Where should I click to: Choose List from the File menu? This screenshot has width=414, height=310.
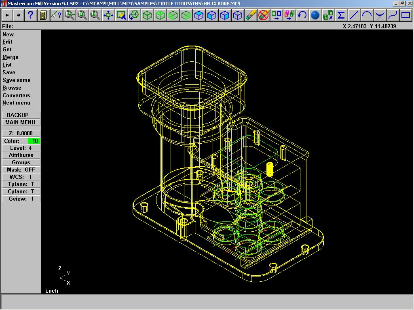pyautogui.click(x=7, y=65)
